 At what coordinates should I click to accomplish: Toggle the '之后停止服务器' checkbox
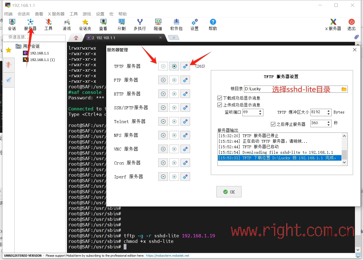click(273, 124)
